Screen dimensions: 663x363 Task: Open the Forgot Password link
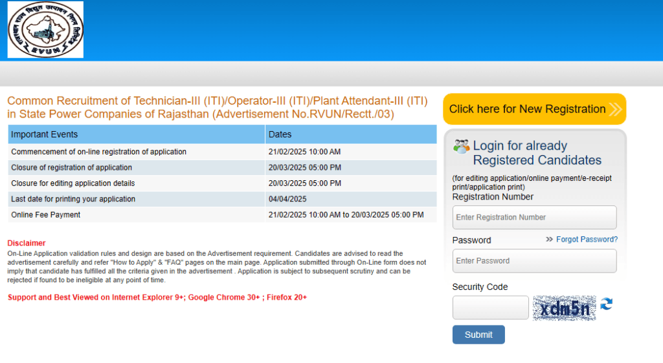(x=587, y=240)
